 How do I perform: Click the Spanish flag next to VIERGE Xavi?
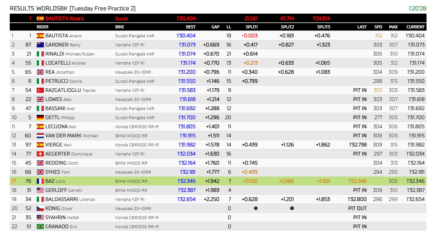pyautogui.click(x=40, y=145)
